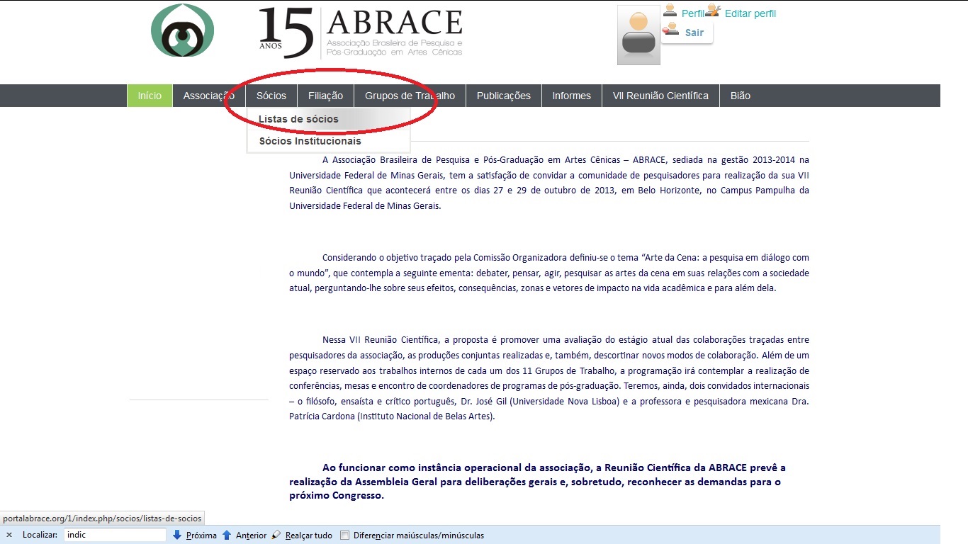Image resolution: width=968 pixels, height=544 pixels.
Task: Click the Editar perfil link
Action: (750, 13)
